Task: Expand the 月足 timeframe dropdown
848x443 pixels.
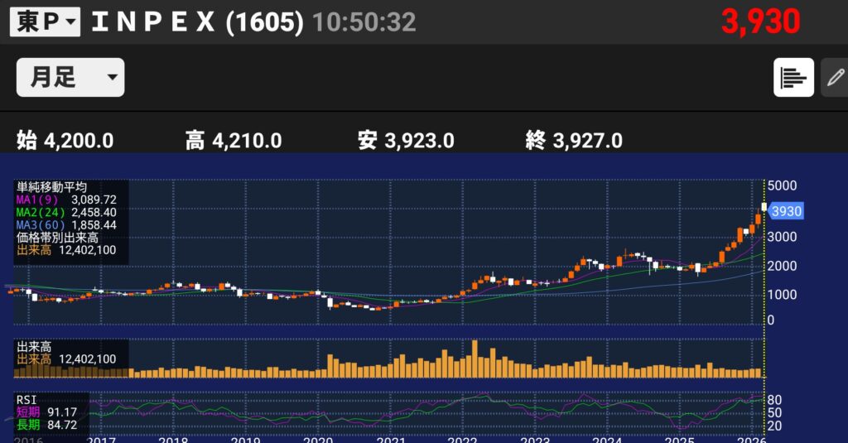Action: click(70, 77)
